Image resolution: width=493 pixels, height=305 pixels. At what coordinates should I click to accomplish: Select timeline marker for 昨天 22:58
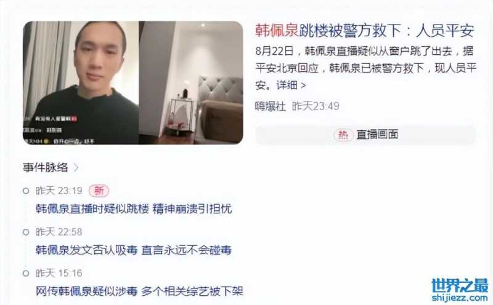point(26,232)
